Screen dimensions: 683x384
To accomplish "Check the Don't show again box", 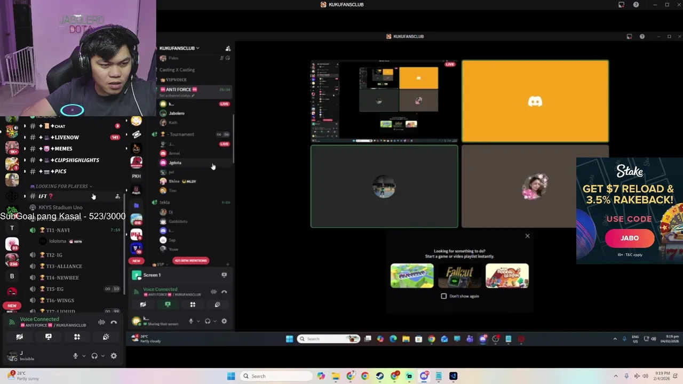I will click(x=443, y=296).
